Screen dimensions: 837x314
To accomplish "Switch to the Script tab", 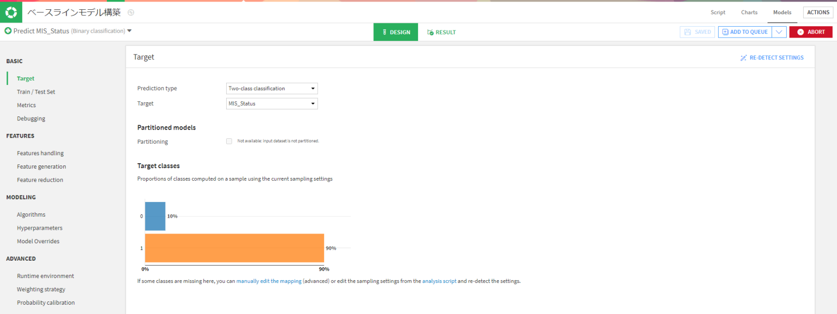I will pyautogui.click(x=718, y=12).
